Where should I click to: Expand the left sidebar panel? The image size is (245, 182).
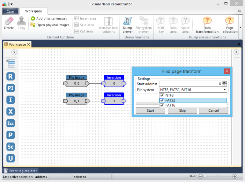click(x=14, y=52)
